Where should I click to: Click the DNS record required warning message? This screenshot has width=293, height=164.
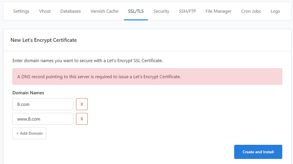pos(147,76)
